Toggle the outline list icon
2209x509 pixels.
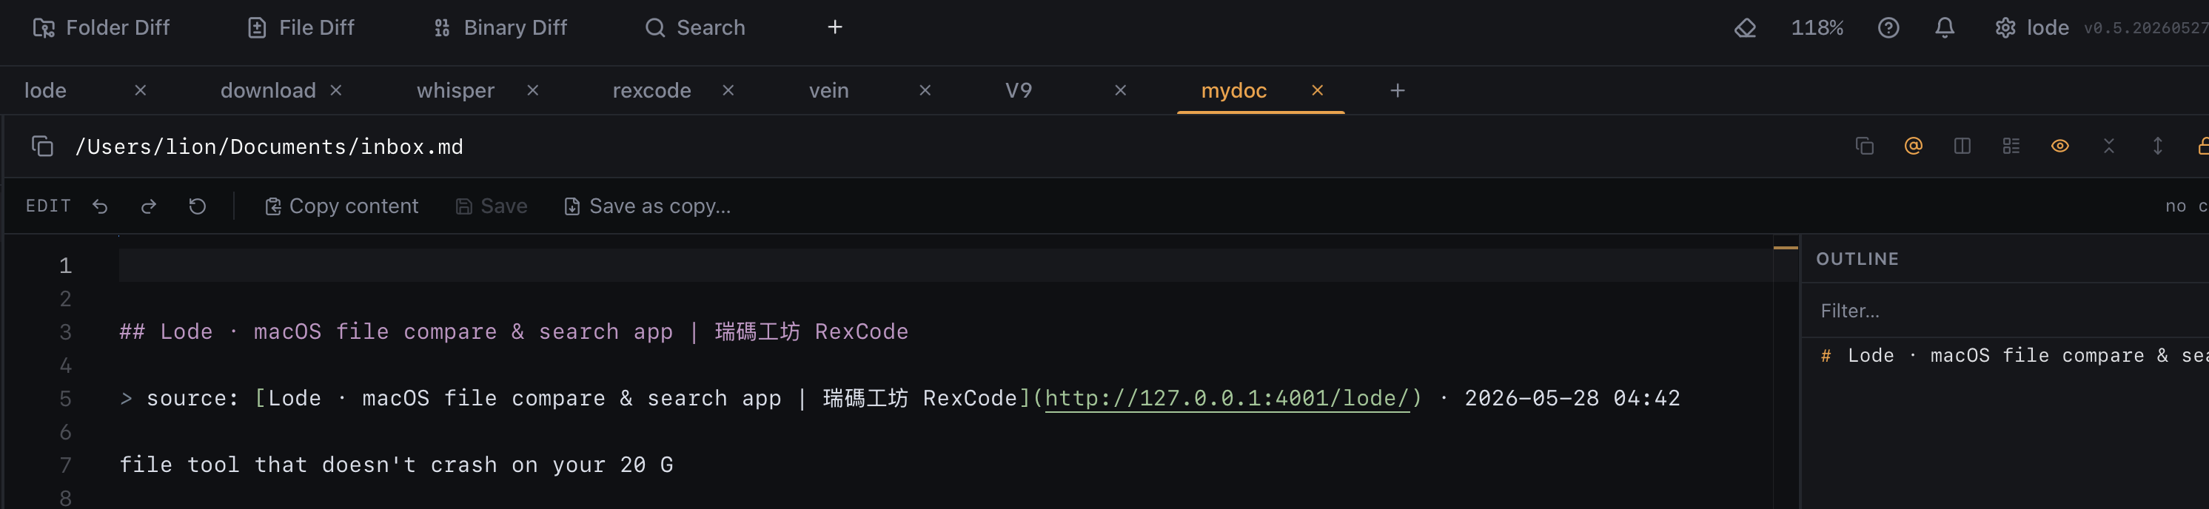click(2011, 146)
